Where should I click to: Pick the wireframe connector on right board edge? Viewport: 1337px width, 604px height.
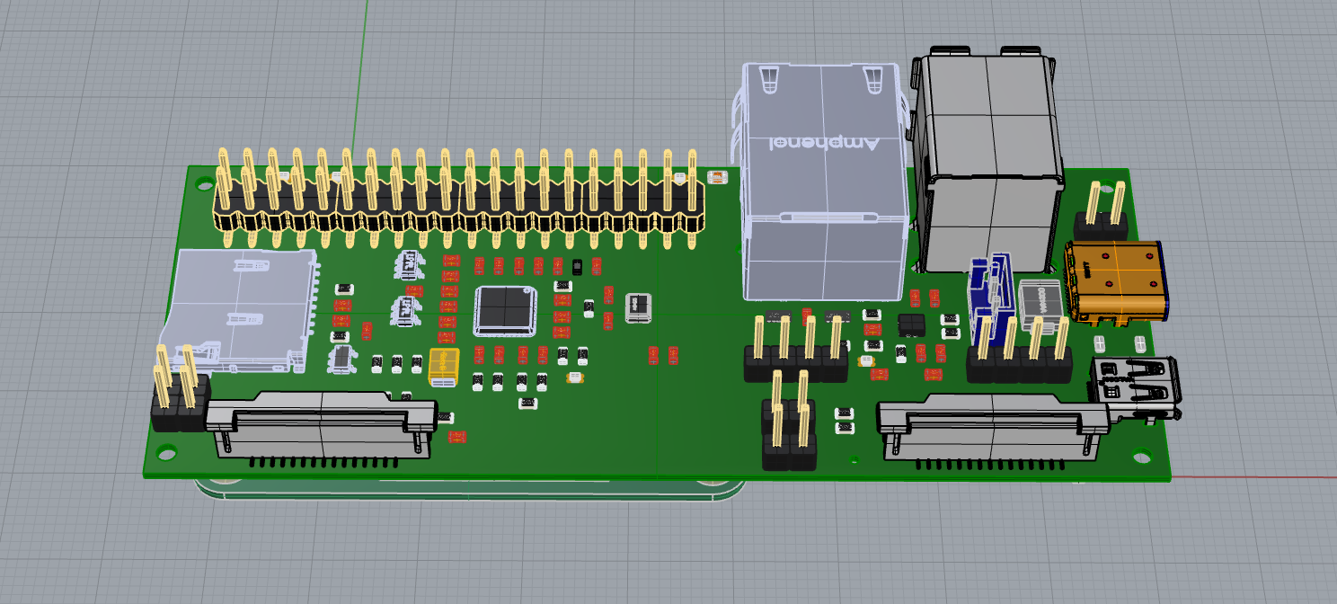pos(1132,388)
